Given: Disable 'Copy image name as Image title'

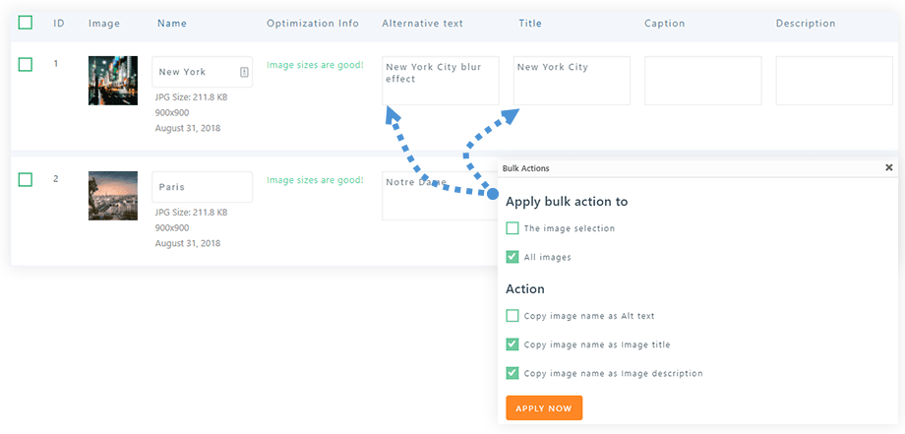Looking at the screenshot, I should point(513,344).
